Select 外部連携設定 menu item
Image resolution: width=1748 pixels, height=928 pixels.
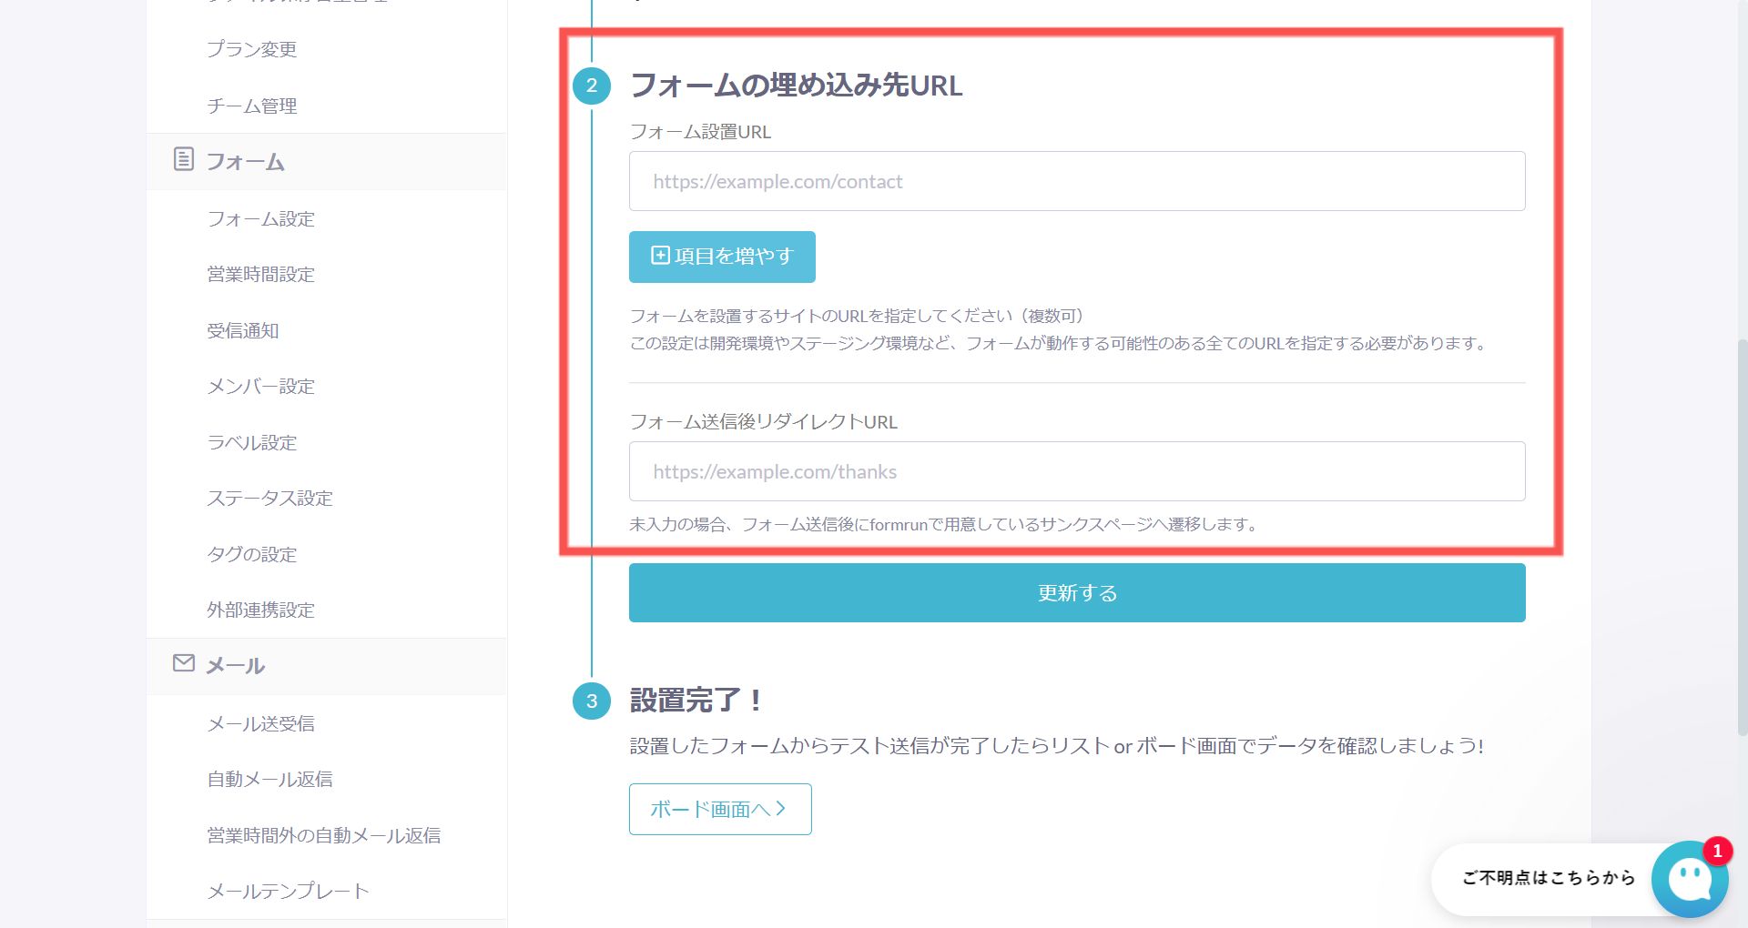[x=260, y=610]
